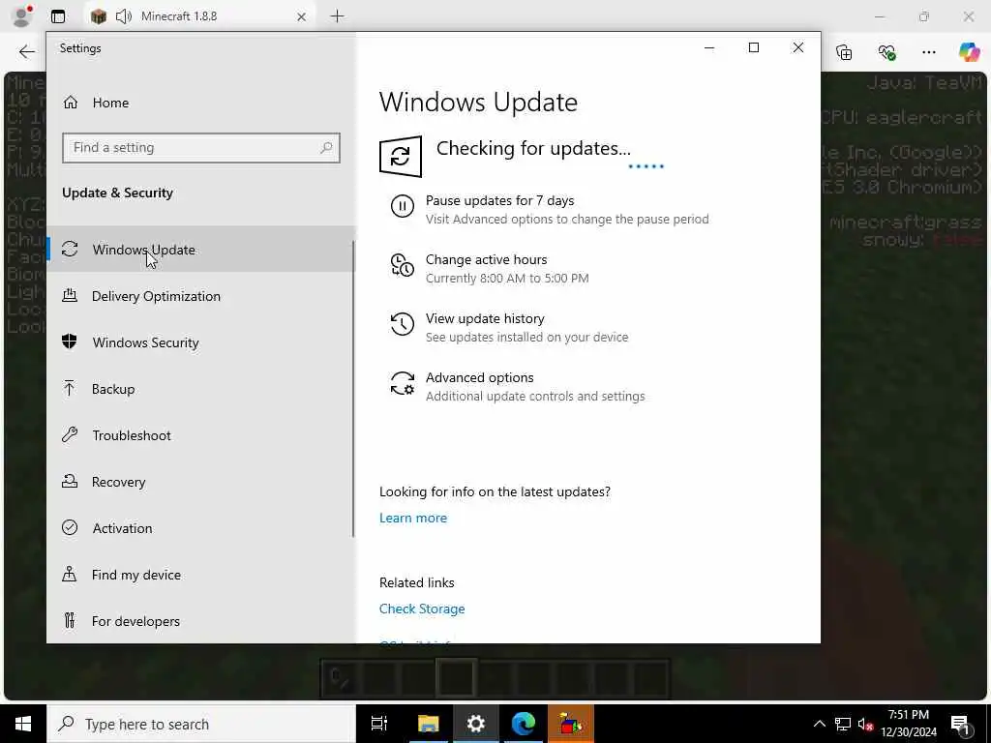This screenshot has height=743, width=991.
Task: Open the Learn more link
Action: coord(412,518)
